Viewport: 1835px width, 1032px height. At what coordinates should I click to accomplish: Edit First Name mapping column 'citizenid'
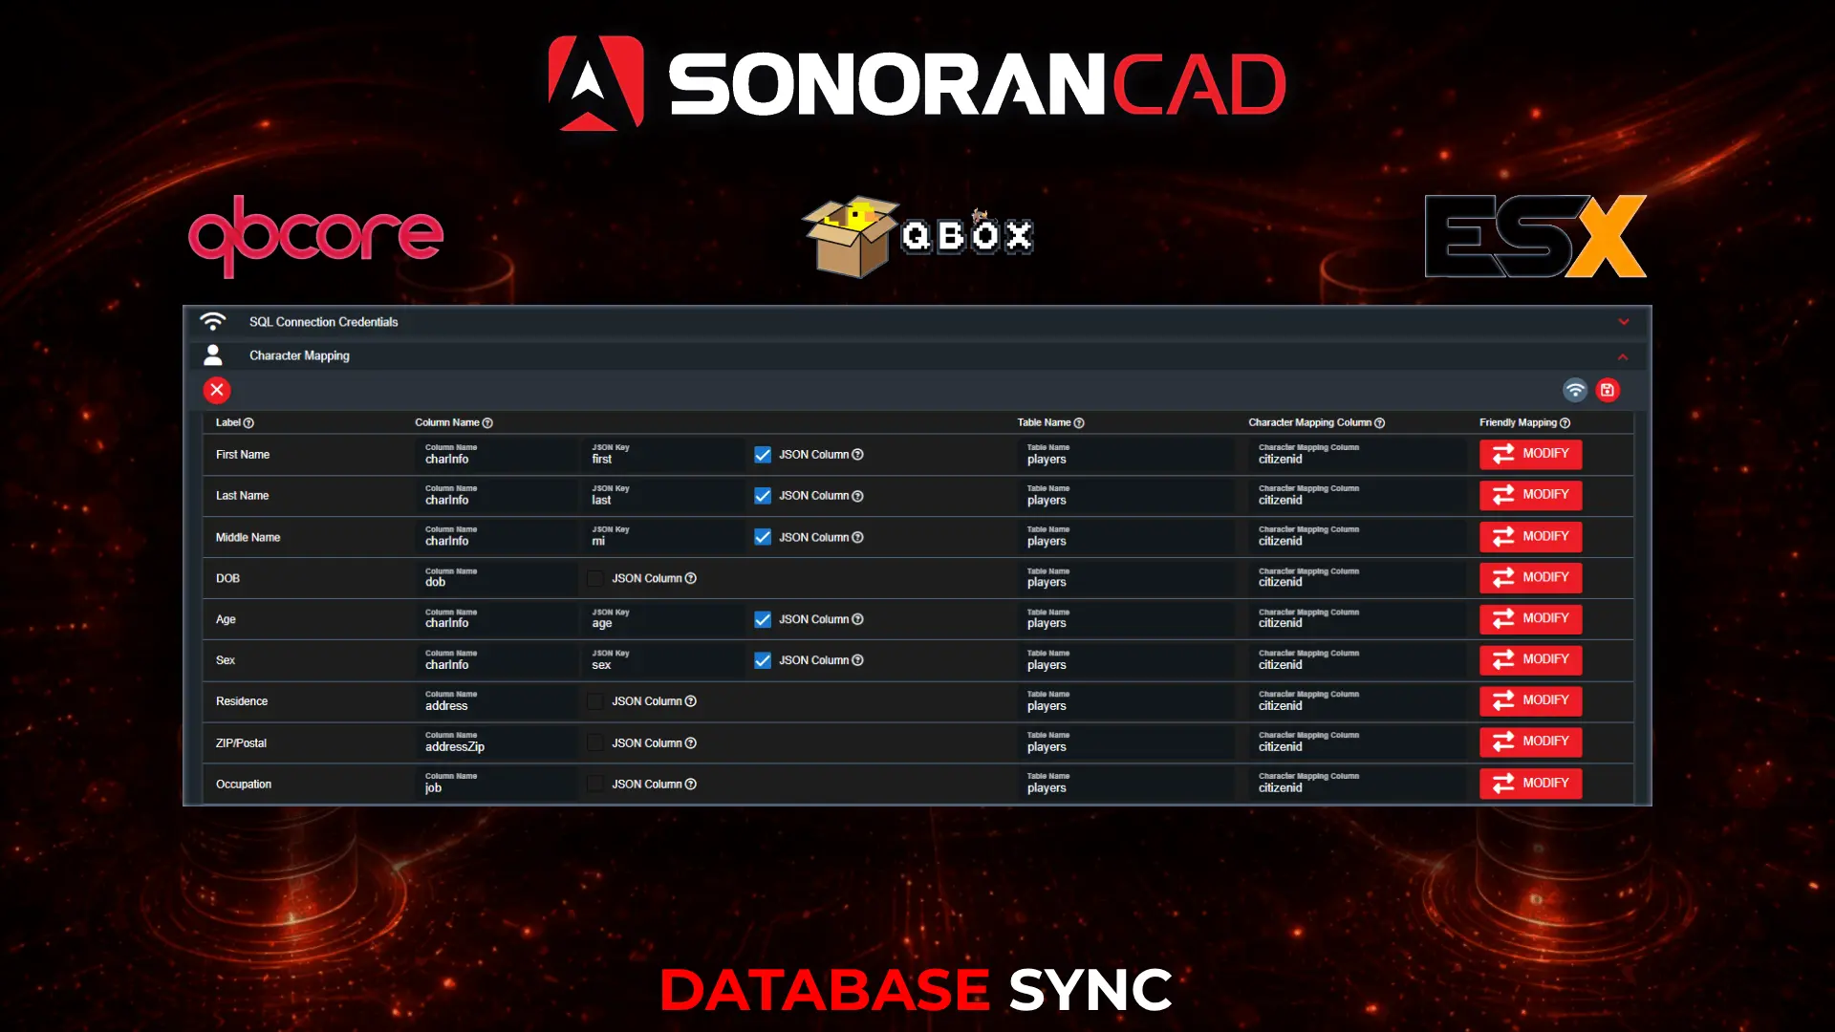[1357, 455]
